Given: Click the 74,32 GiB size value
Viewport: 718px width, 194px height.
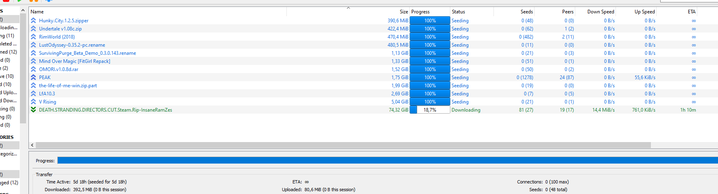Looking at the screenshot, I should tap(398, 110).
